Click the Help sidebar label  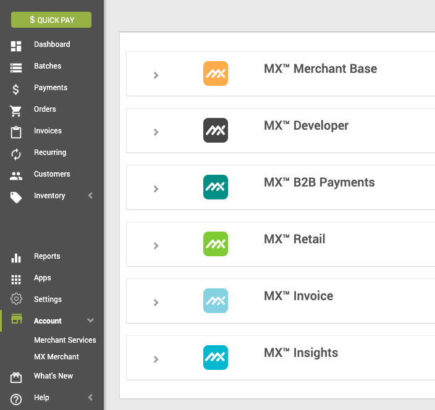pyautogui.click(x=41, y=398)
